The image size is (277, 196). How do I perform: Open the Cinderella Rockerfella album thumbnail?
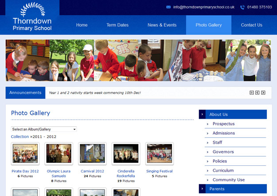pos(126,153)
